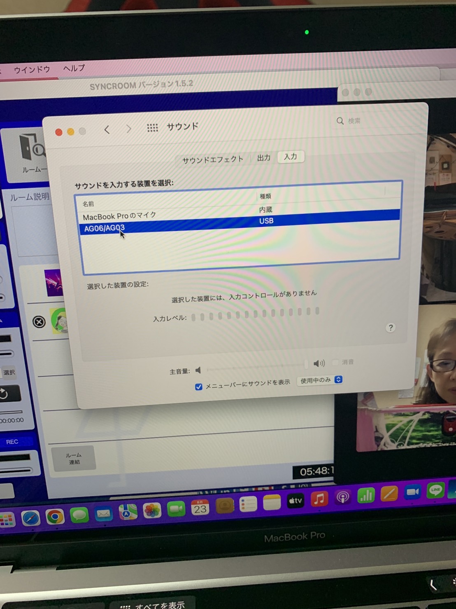Open Podcasts from the Dock
The width and height of the screenshot is (456, 609).
click(x=342, y=497)
